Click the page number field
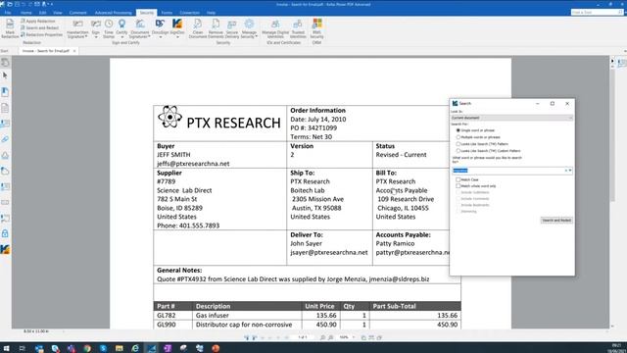The width and height of the screenshot is (627, 353). 303,337
